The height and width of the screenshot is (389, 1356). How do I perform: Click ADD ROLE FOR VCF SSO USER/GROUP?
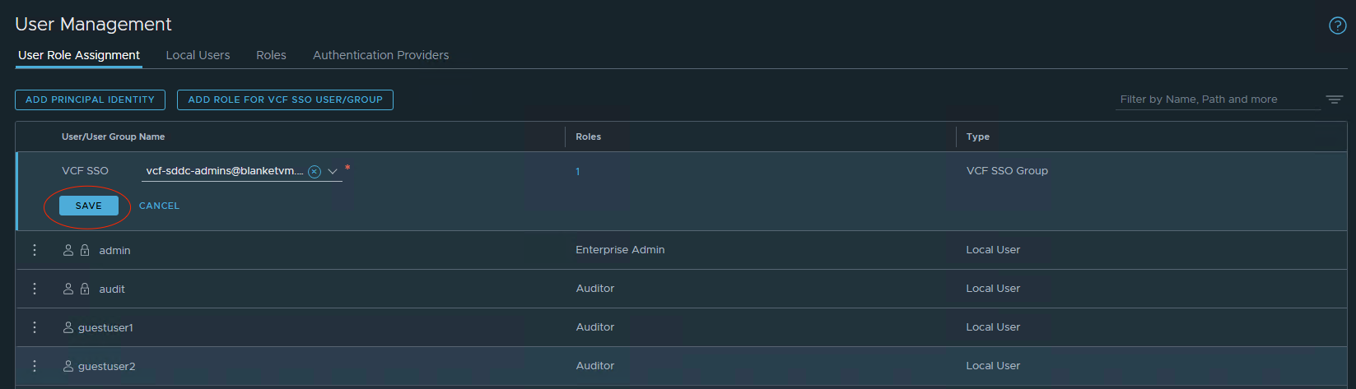point(285,100)
